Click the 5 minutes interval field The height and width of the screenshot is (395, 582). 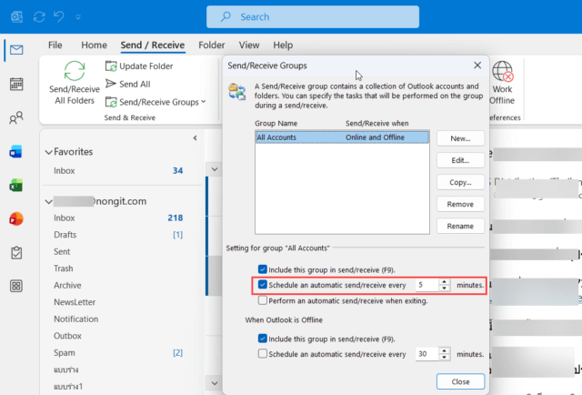click(426, 285)
